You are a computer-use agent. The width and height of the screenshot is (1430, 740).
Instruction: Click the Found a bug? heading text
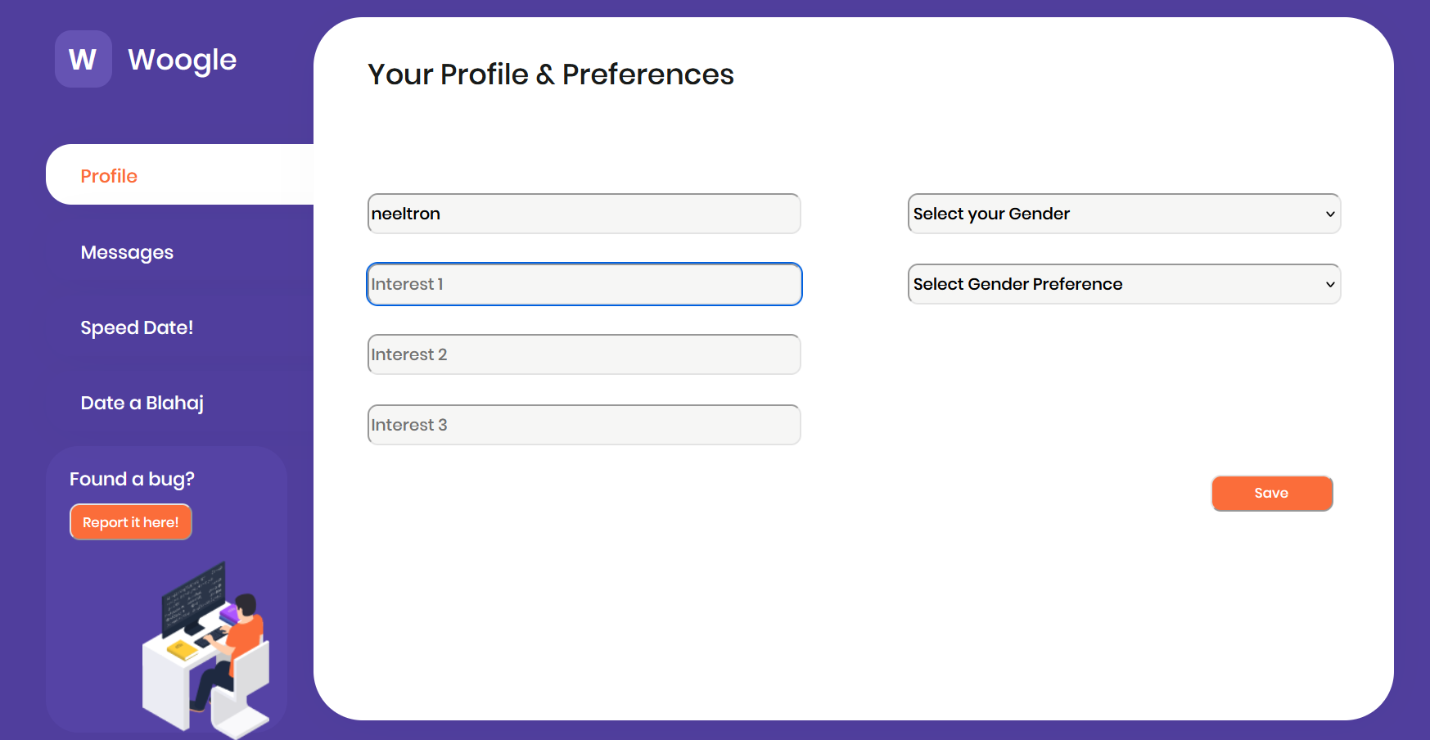pos(132,479)
